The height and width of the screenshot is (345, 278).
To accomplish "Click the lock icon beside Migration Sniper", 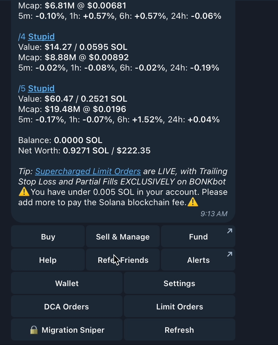I will 34,330.
